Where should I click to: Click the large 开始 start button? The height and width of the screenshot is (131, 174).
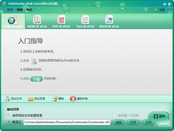click(x=159, y=117)
